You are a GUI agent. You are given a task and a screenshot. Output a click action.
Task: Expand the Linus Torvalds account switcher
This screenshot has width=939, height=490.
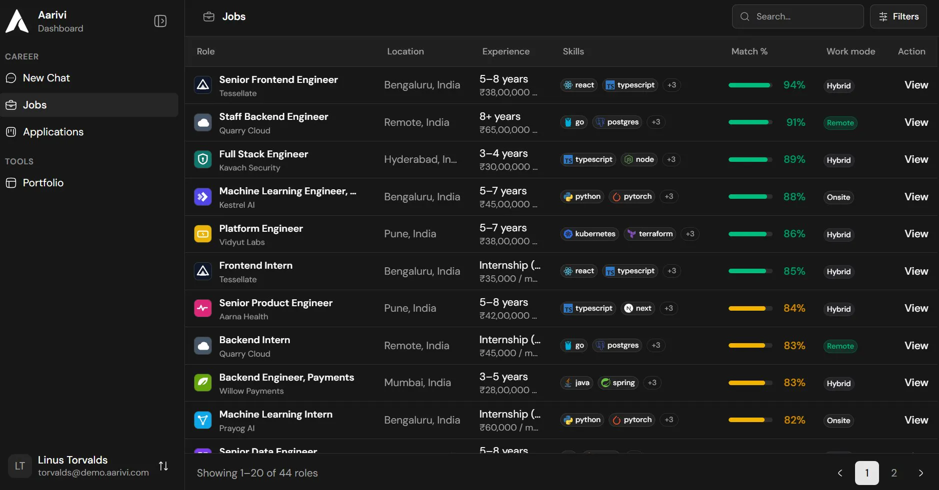click(x=163, y=466)
